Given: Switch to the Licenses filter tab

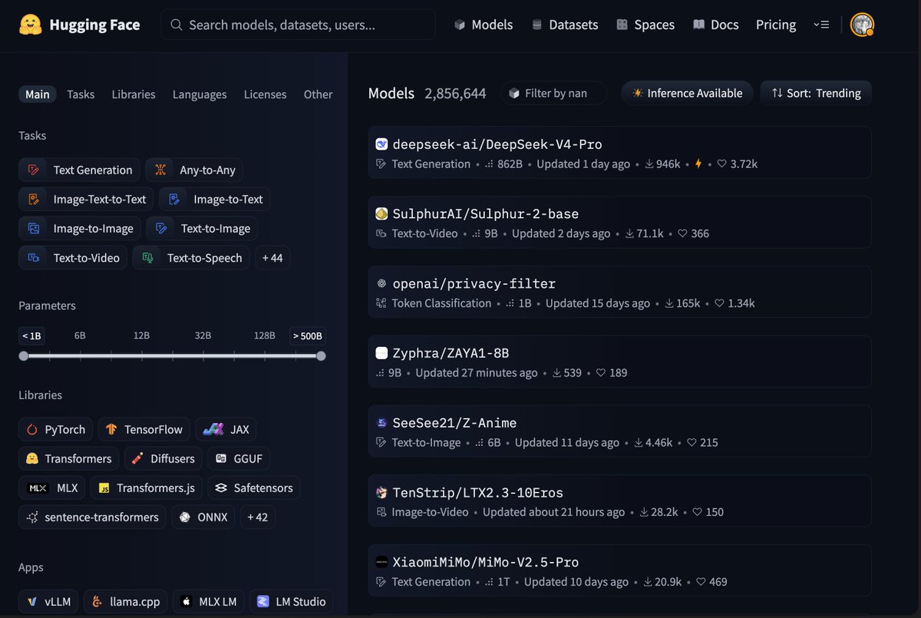Looking at the screenshot, I should pyautogui.click(x=265, y=94).
